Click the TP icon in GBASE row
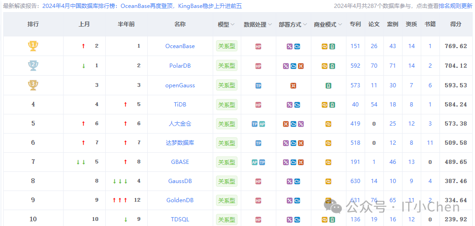The height and width of the screenshot is (226, 475). tap(262, 162)
